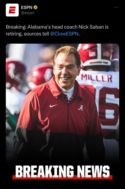Image resolution: width=125 pixels, height=189 pixels.
Task: Click the BREAKING NEWS banner text
Action: pos(62,171)
